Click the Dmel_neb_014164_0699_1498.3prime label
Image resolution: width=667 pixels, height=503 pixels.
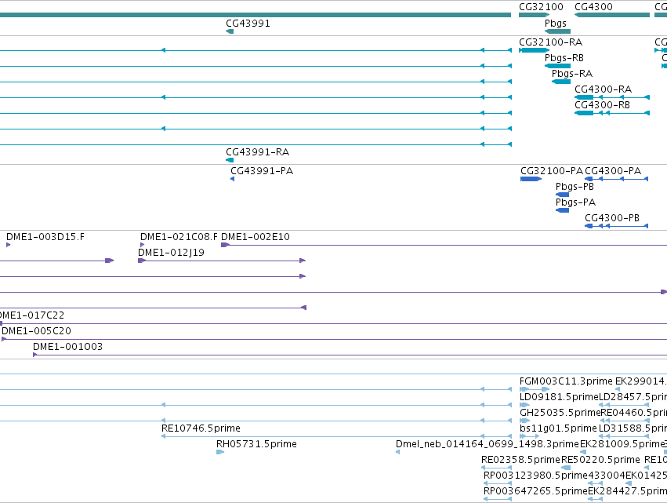488,444
